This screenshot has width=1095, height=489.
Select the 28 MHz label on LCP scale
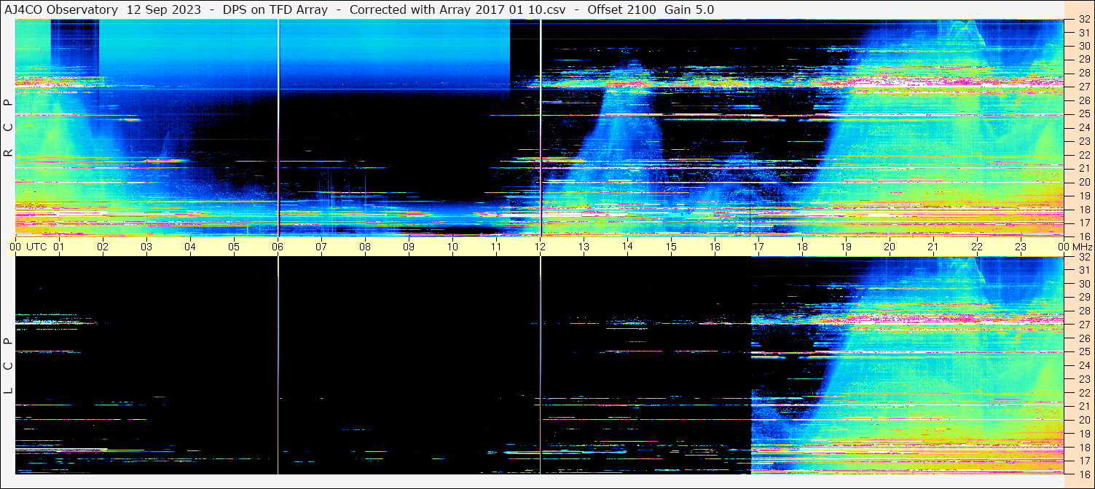[x=1083, y=311]
